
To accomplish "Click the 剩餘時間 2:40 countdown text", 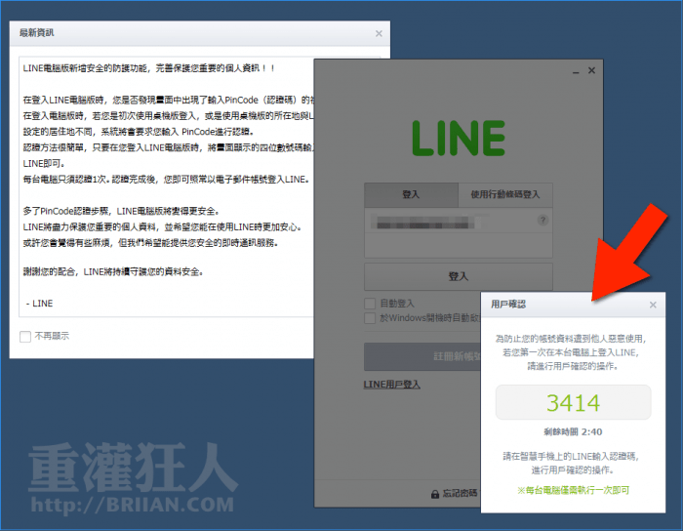I will 574,432.
